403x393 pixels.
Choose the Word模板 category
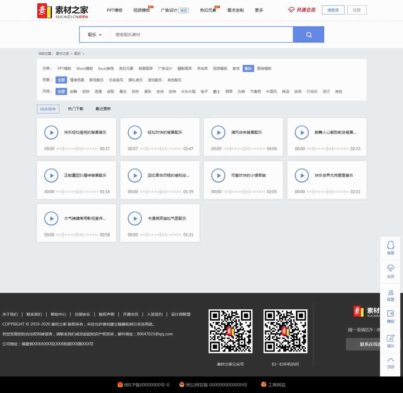[85, 68]
